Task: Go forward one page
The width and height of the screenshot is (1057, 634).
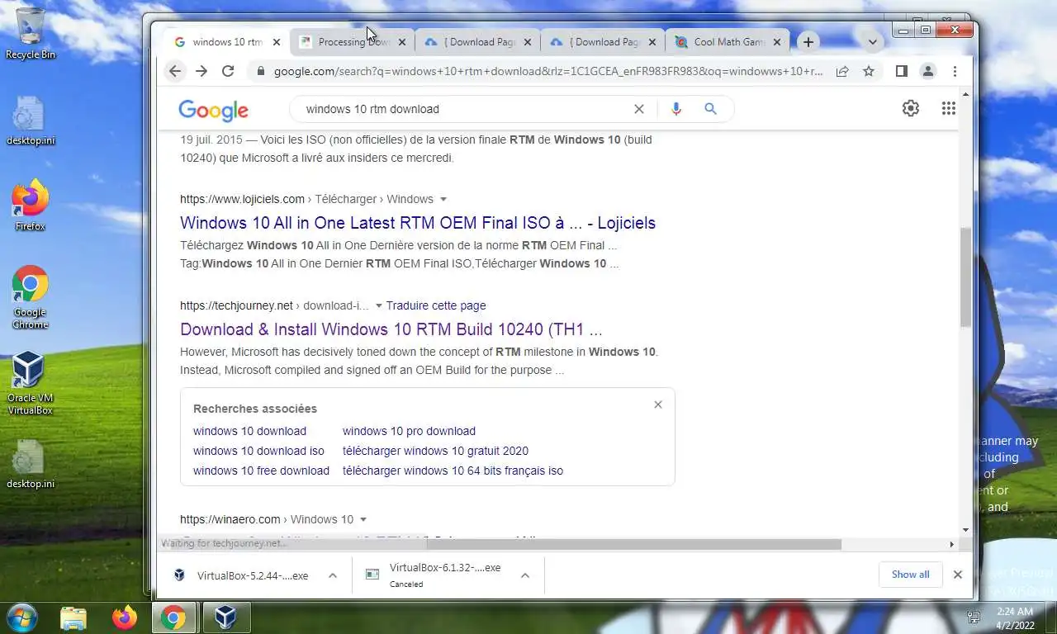Action: tap(201, 72)
